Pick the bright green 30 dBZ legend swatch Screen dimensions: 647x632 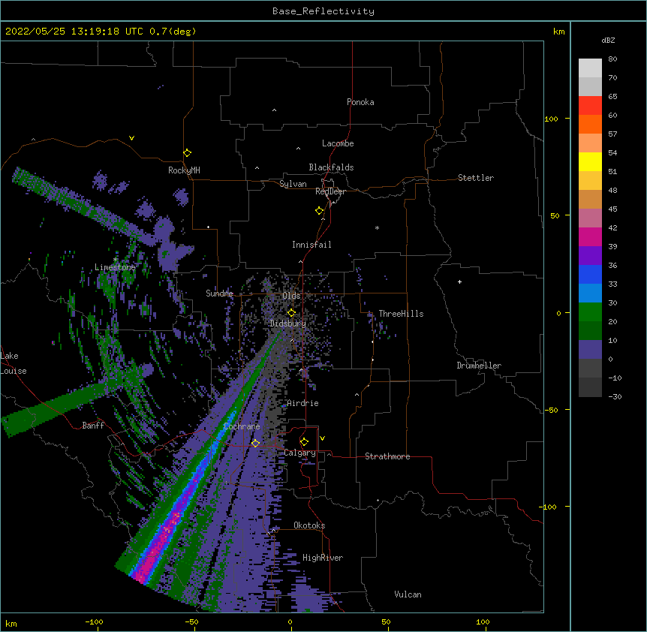pyautogui.click(x=590, y=312)
